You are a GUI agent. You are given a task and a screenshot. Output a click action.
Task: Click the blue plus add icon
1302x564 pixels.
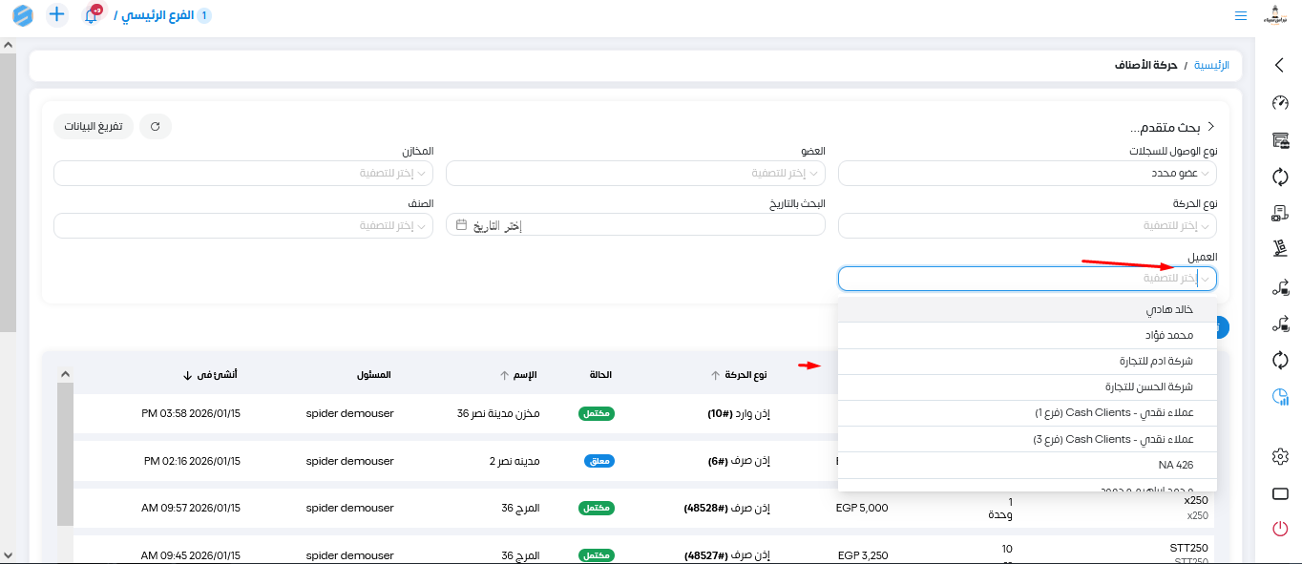coord(57,15)
